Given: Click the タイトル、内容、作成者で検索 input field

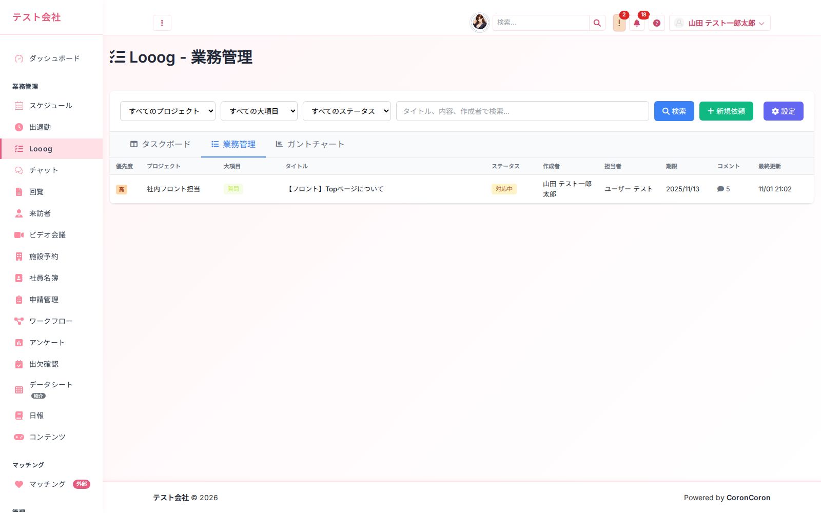Looking at the screenshot, I should pos(522,111).
